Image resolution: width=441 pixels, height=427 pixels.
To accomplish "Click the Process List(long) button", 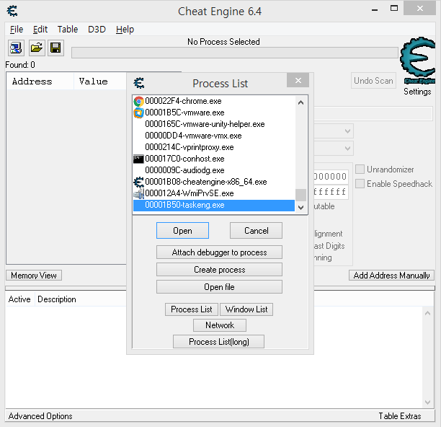I will [x=219, y=341].
